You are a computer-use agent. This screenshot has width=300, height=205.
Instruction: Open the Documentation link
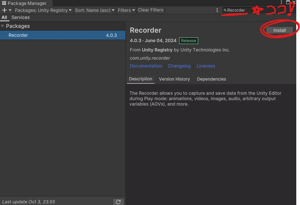(x=146, y=66)
